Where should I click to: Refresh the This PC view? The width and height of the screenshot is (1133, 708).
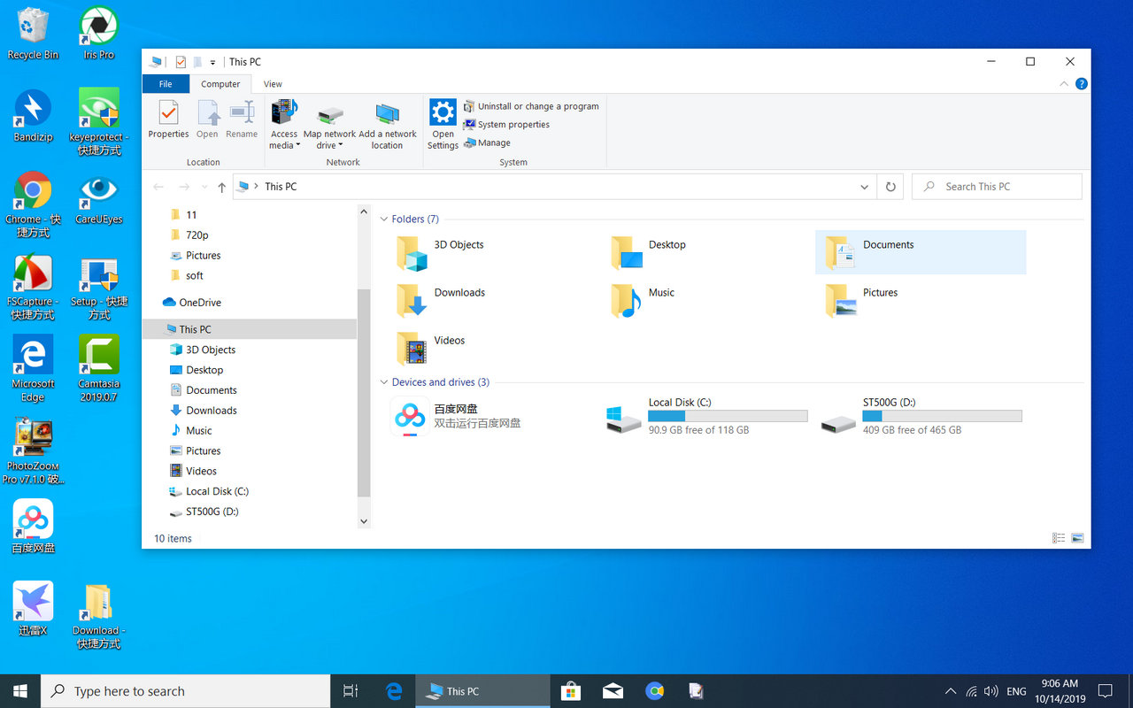coord(890,186)
